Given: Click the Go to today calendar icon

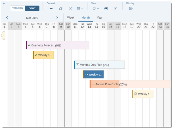Looking at the screenshot, I should pyautogui.click(x=106, y=9).
